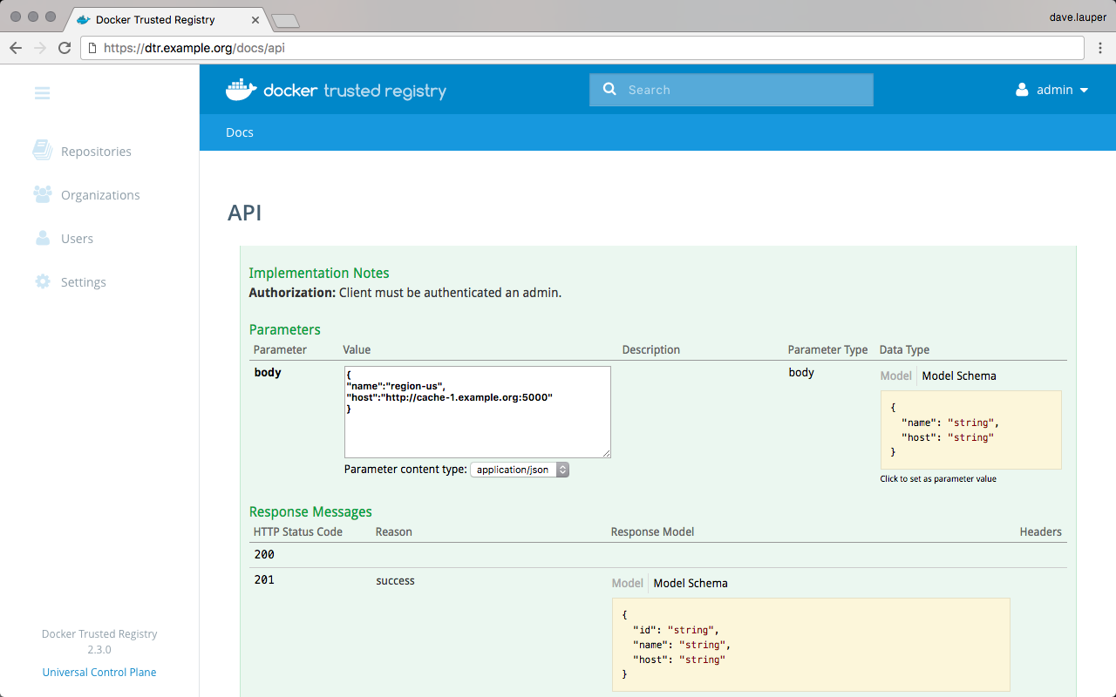Click the Organizations people icon
Screen dimensions: 1116x697
tap(42, 194)
